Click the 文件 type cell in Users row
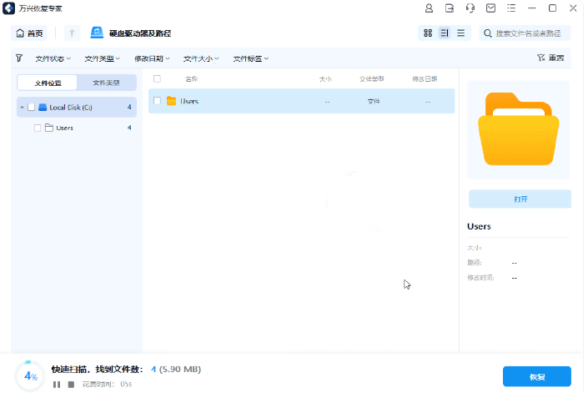Image resolution: width=588 pixels, height=393 pixels. tap(374, 101)
